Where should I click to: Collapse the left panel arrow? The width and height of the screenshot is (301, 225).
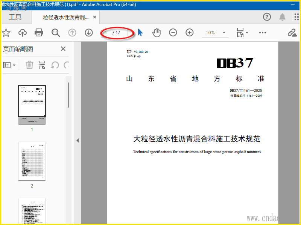point(78,140)
